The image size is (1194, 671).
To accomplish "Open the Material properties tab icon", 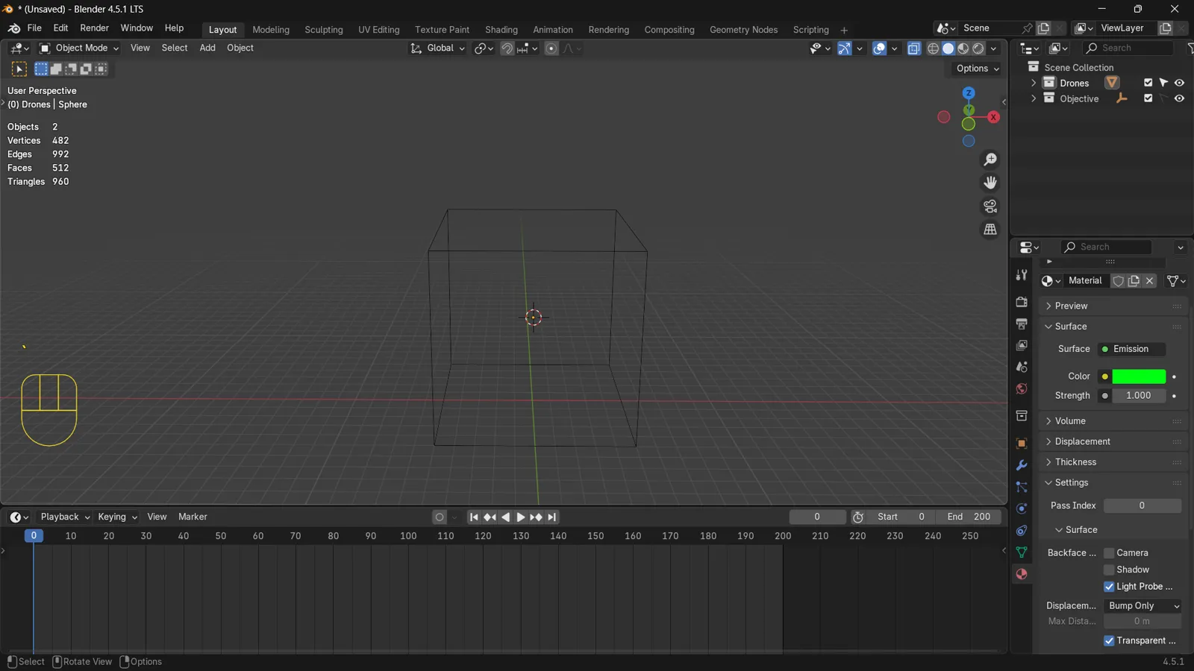I will tap(1022, 574).
